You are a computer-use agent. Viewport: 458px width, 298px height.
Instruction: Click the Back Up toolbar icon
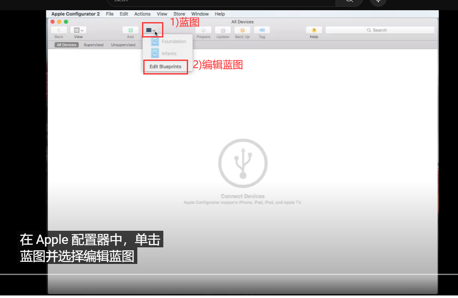pyautogui.click(x=242, y=30)
